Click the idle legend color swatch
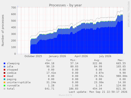 [4, 67]
